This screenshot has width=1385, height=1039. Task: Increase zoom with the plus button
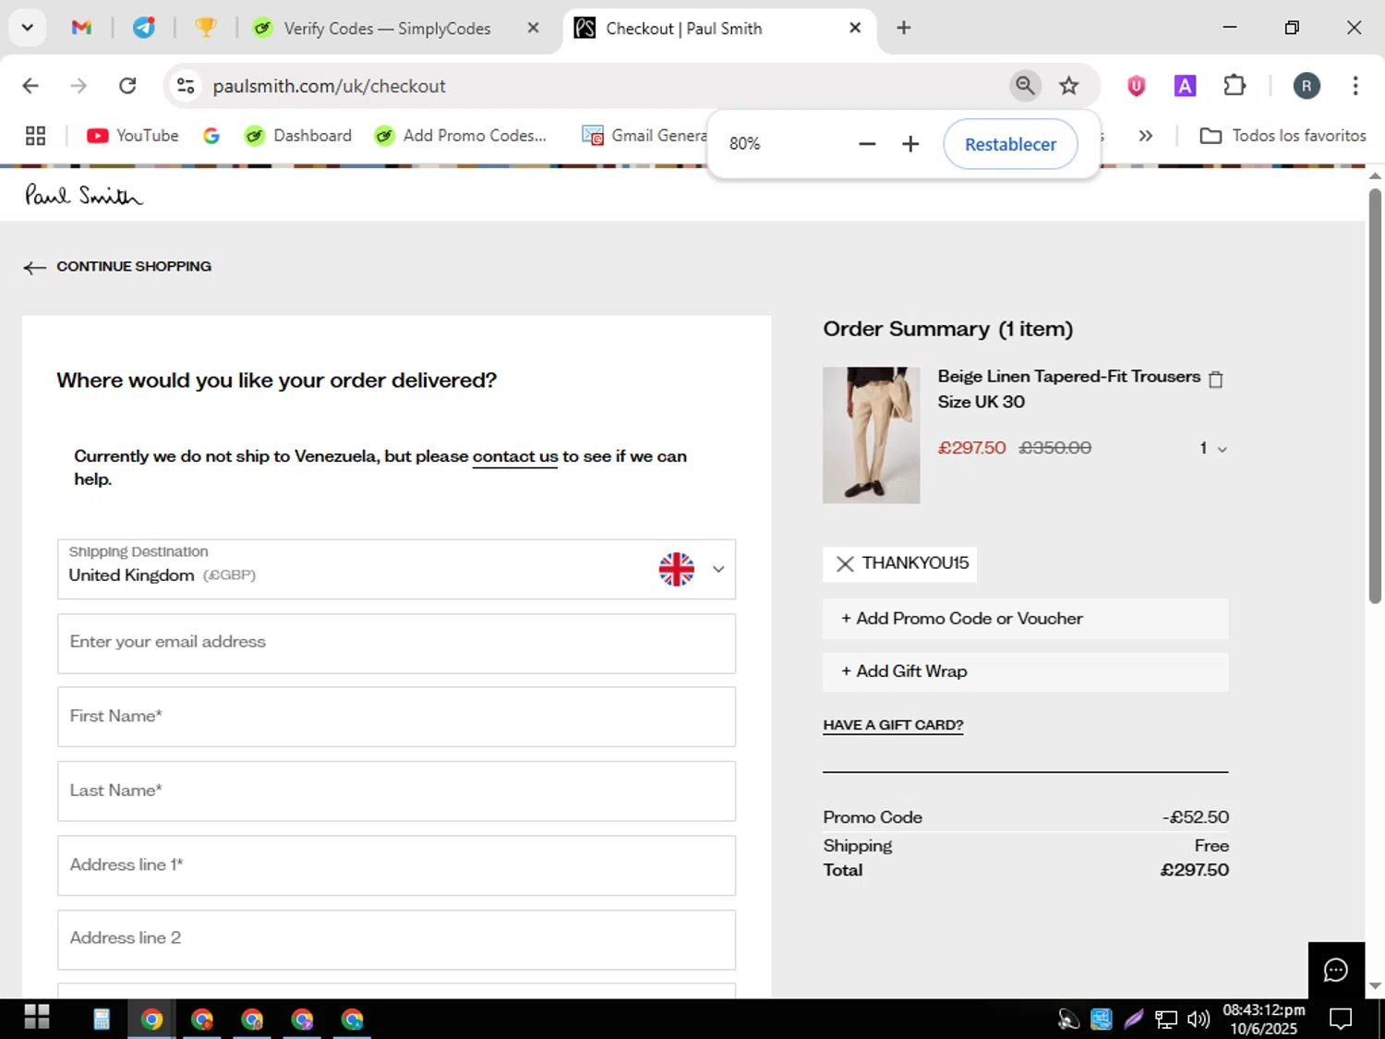coord(910,144)
